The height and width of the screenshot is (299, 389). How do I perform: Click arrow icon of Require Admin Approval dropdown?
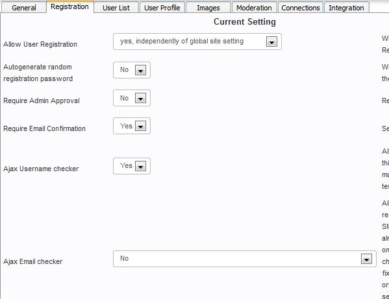click(x=140, y=98)
